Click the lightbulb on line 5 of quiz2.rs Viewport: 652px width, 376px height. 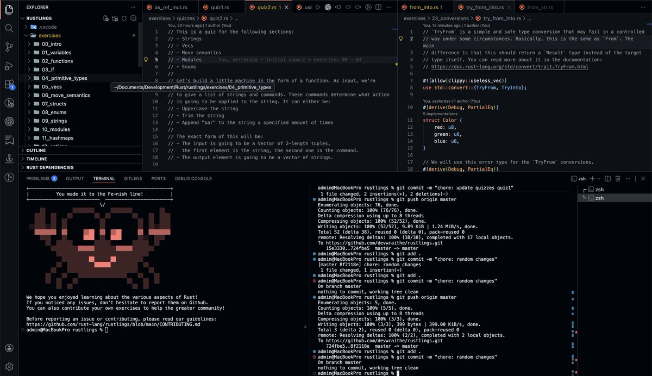146,59
